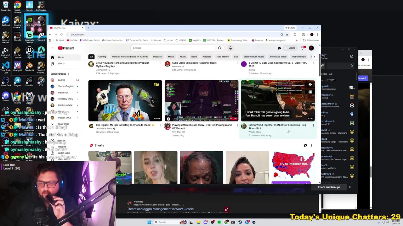Screen dimensions: 403x226
Task: Open Windows Start menu
Action: pos(149,222)
